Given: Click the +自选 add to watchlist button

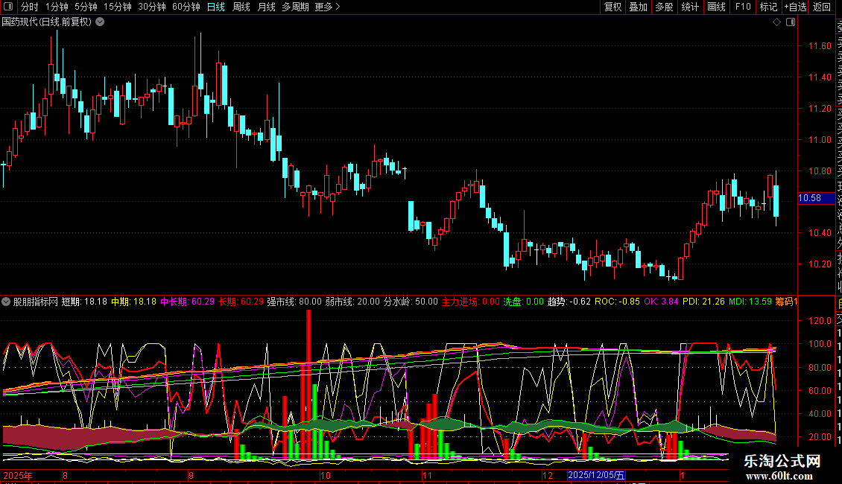Looking at the screenshot, I should pos(794,7).
